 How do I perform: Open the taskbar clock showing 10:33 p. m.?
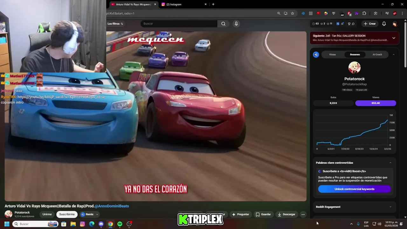click(391, 224)
